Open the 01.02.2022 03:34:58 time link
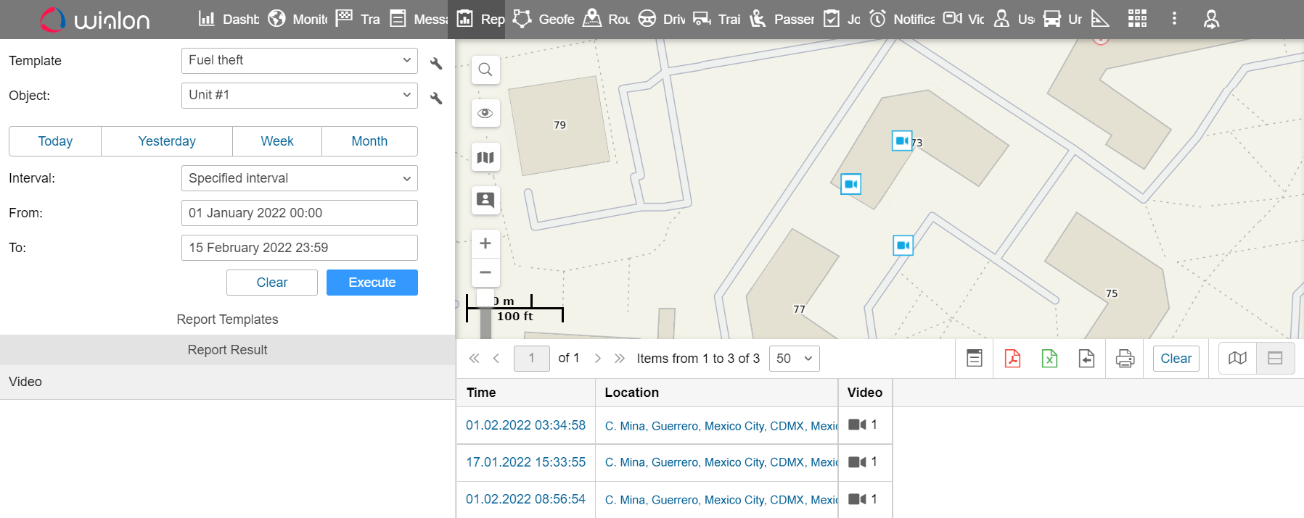Viewport: 1304px width, 518px height. point(525,425)
